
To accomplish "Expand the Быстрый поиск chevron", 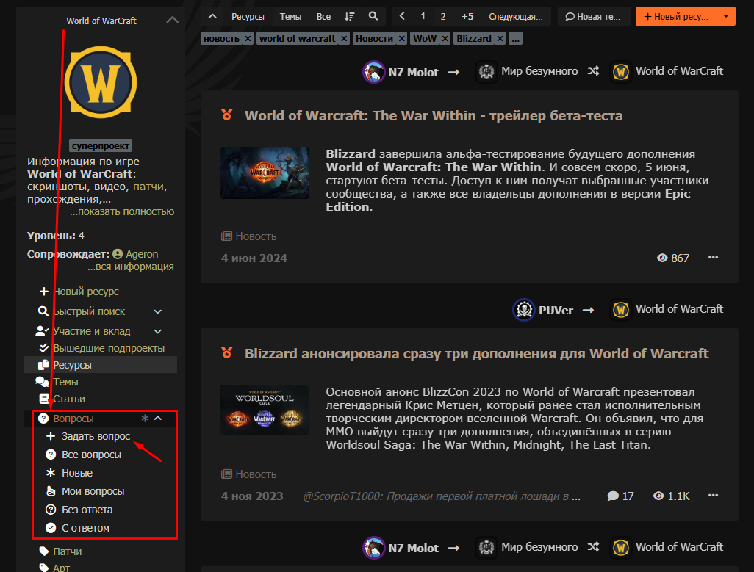I will pyautogui.click(x=158, y=311).
